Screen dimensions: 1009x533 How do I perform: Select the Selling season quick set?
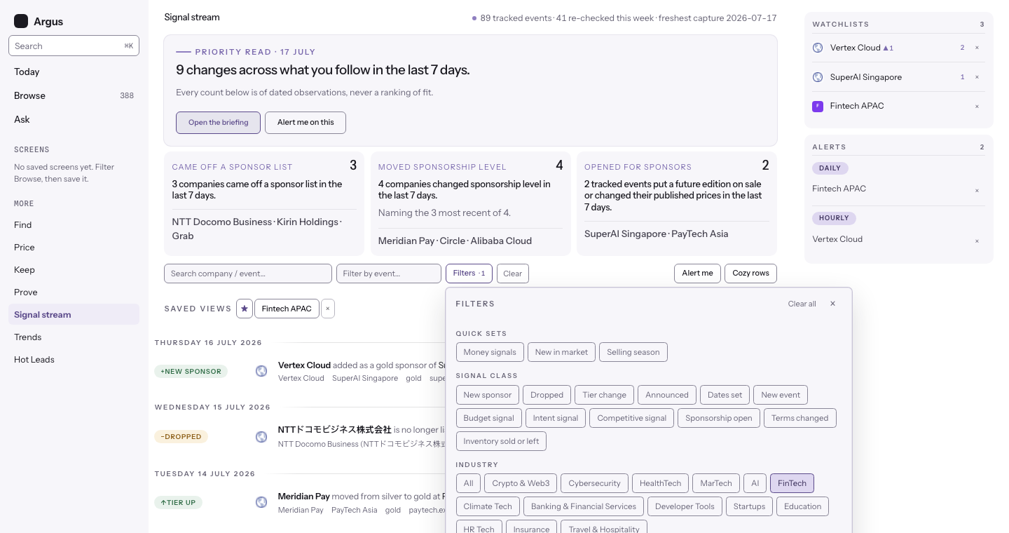point(633,352)
